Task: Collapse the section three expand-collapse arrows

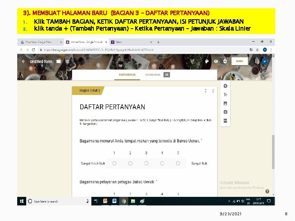Action: click(206, 91)
